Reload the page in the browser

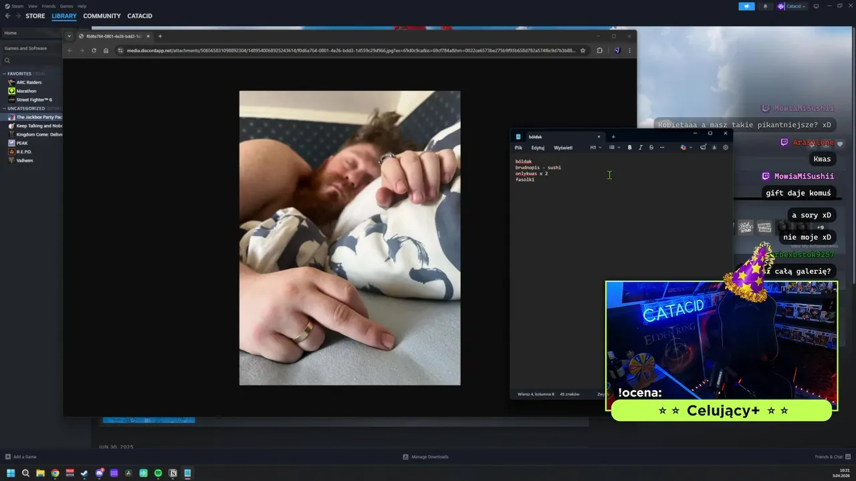coord(94,50)
